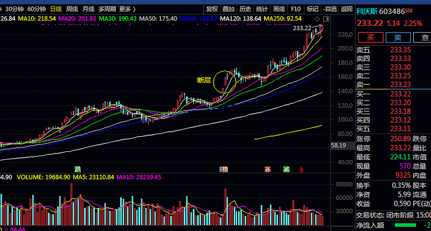Click the red S event marker
The height and width of the screenshot is (231, 431).
[302, 170]
